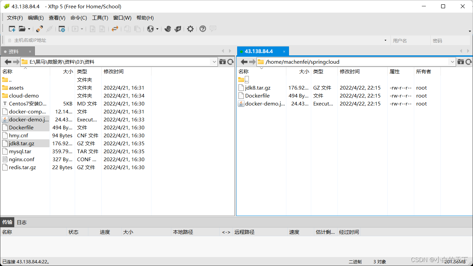Click the Open Session folder icon

pos(22,29)
